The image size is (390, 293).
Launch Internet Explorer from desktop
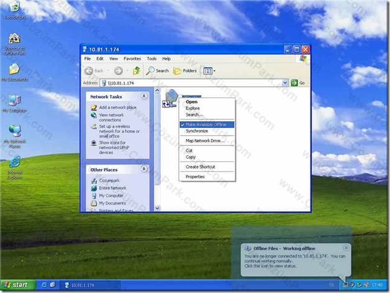click(x=14, y=167)
